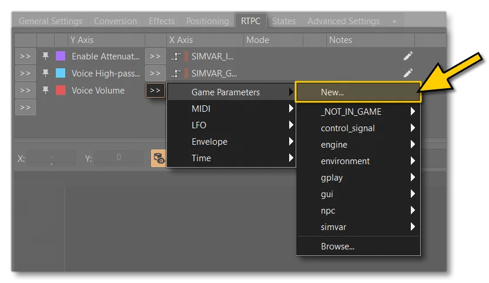489x283 pixels.
Task: Open X Axis selector for Enable Attenuation row
Action: 155,56
